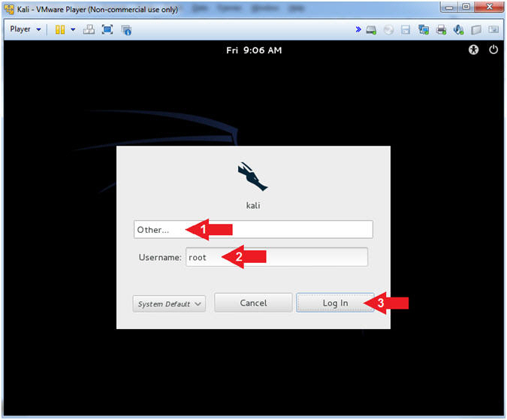This screenshot has height=420, width=507.
Task: Minimize the VMware Player window
Action: (x=449, y=7)
